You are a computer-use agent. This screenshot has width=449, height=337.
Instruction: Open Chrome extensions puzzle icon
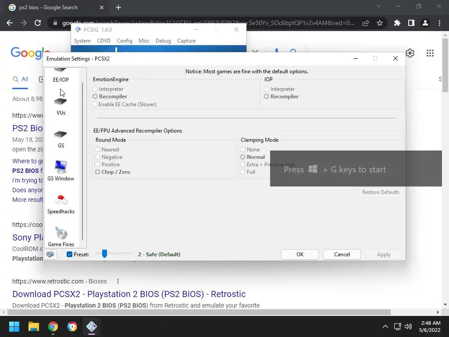[397, 23]
